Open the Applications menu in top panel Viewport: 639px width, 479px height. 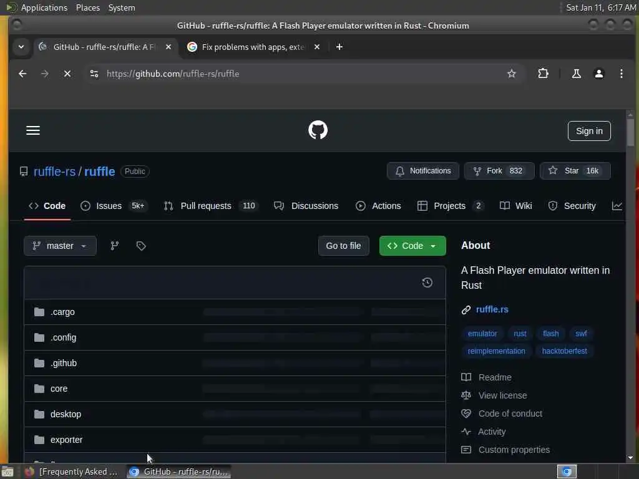[44, 7]
